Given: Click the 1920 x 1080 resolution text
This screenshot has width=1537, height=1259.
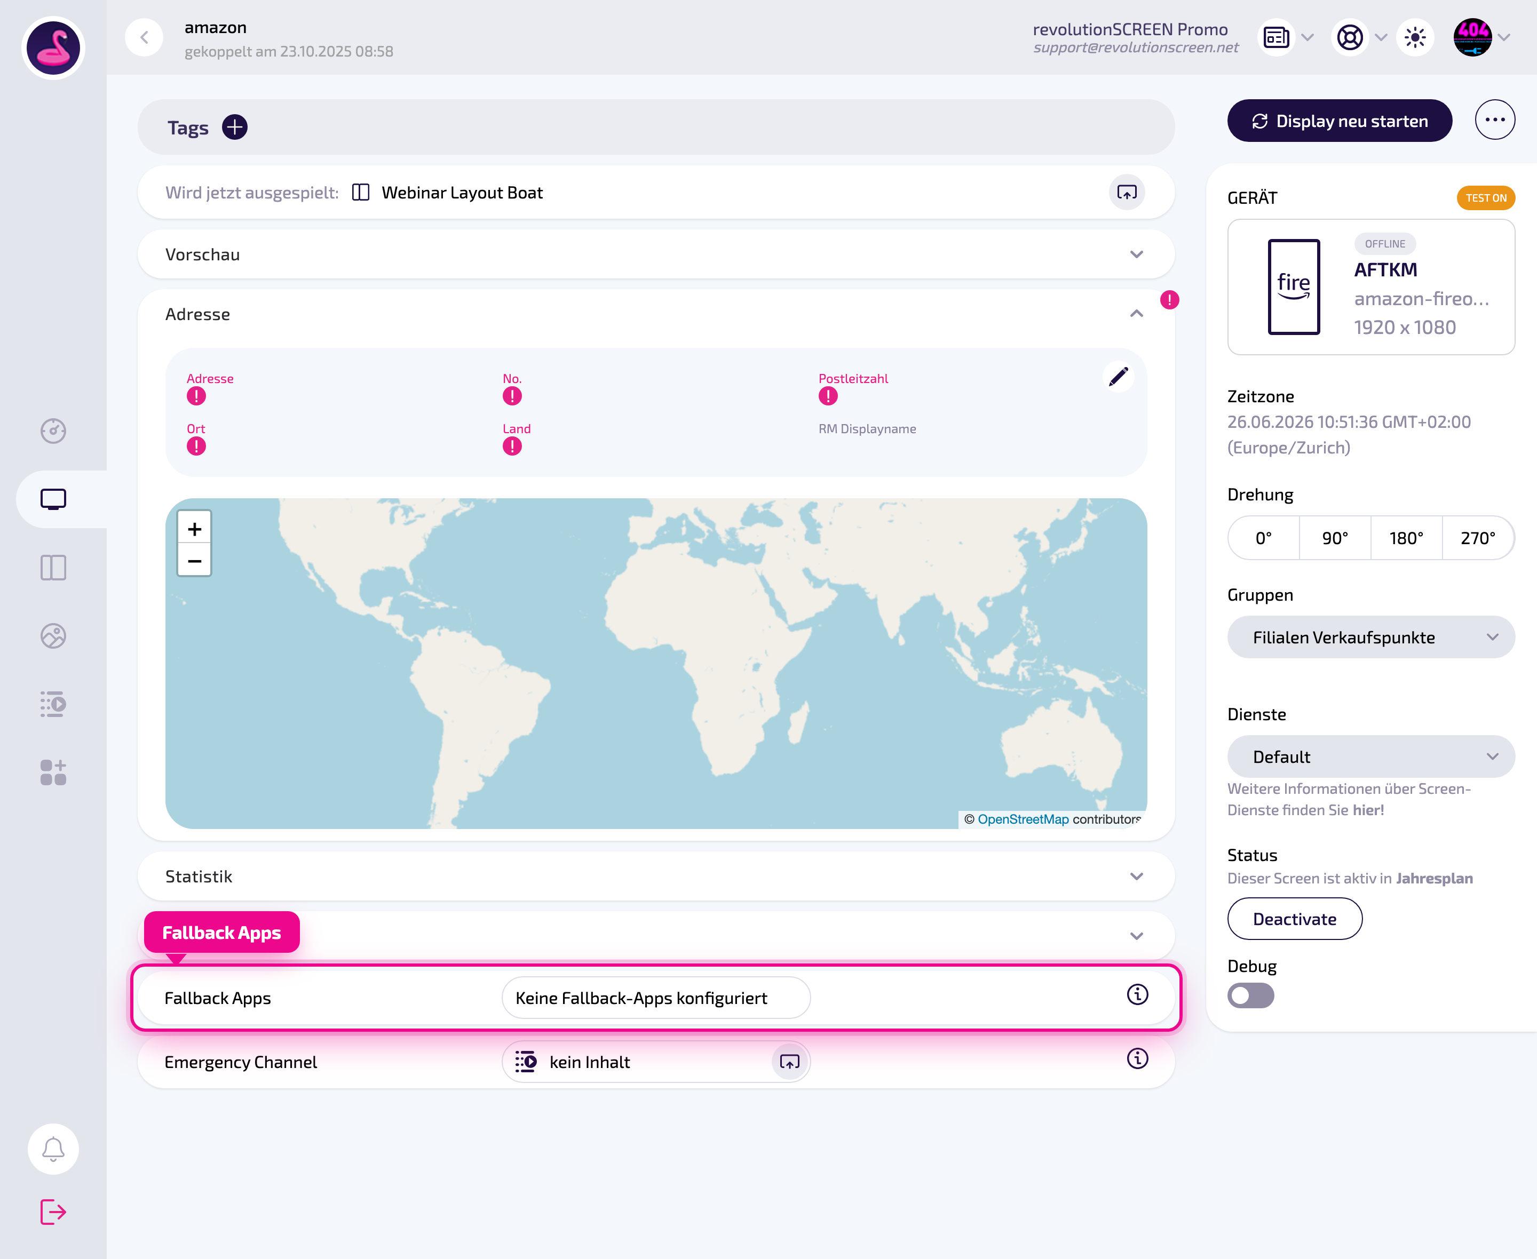Looking at the screenshot, I should tap(1404, 327).
